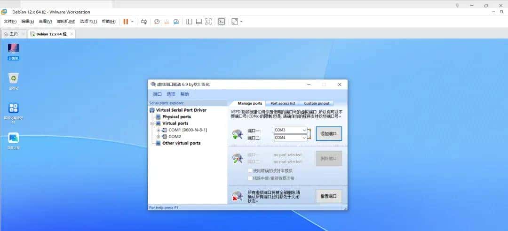Click the 回收站 recycle bin desktop icon
Screen dimensions: 508x231
[13, 81]
